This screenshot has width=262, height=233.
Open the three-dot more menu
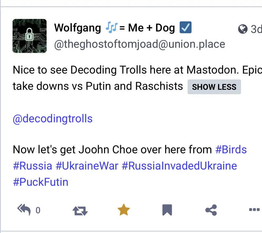[x=254, y=210]
